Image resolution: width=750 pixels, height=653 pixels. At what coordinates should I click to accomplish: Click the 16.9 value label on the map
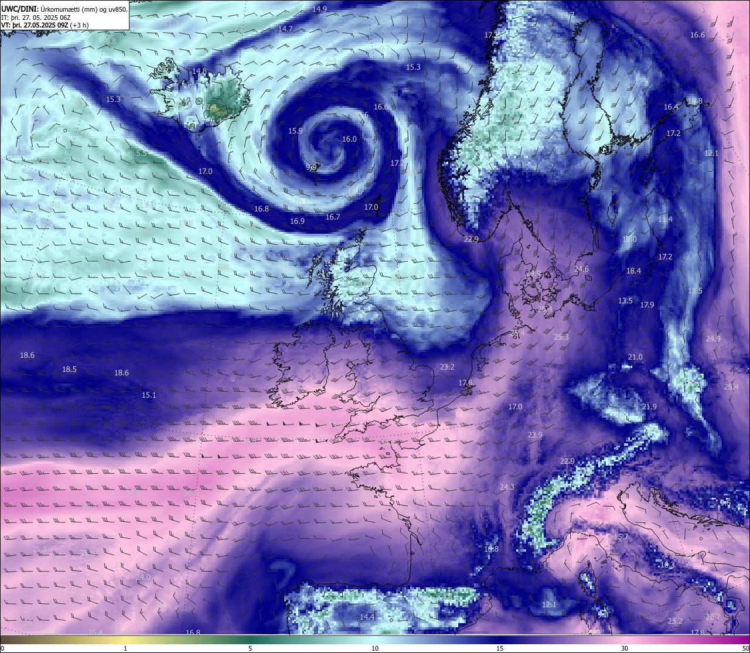[x=297, y=221]
